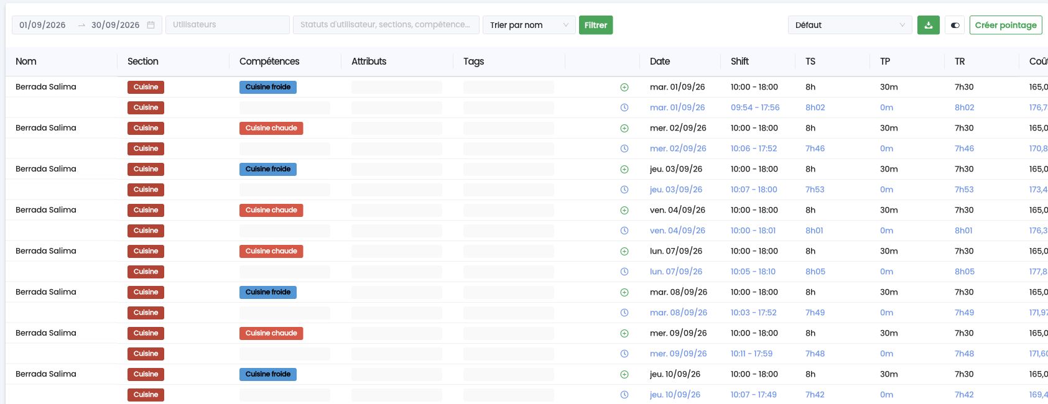Click clock icon on mer. 09/09/26 10:11 row

click(x=624, y=354)
